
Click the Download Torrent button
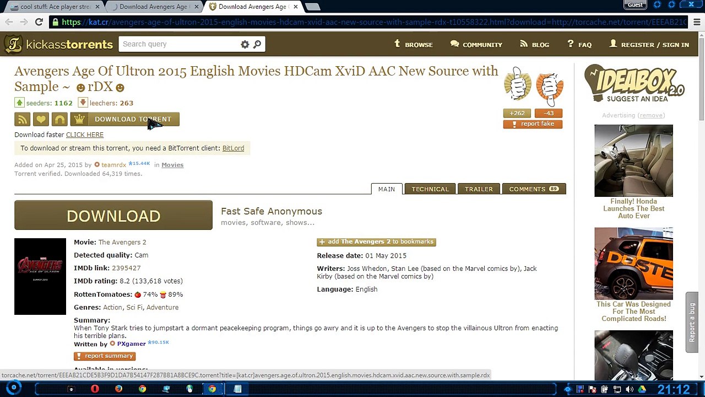[125, 119]
